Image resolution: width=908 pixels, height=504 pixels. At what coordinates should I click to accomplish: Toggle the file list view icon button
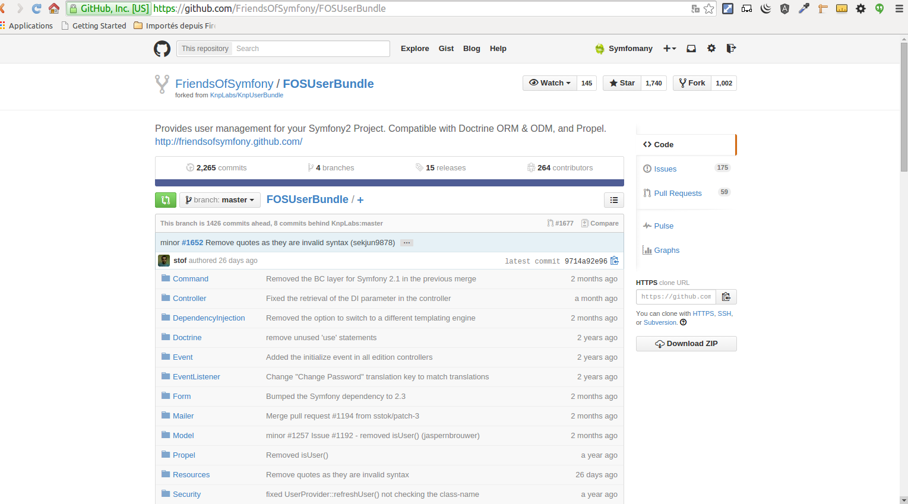pos(614,200)
